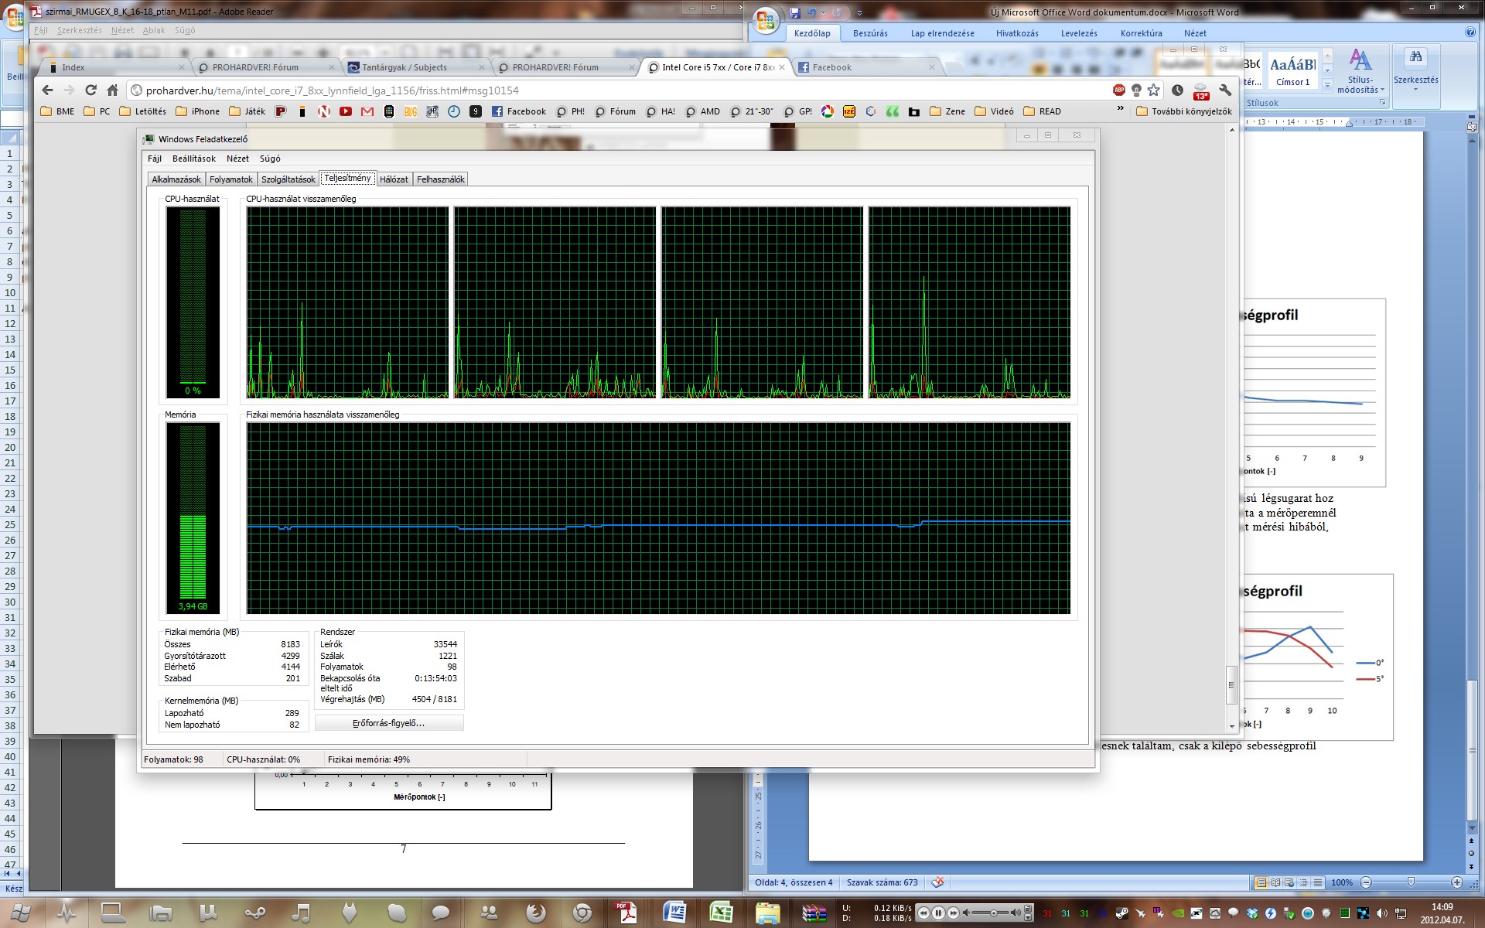Viewport: 1485px width, 928px height.
Task: Go to the Chrome home page
Action: click(113, 90)
